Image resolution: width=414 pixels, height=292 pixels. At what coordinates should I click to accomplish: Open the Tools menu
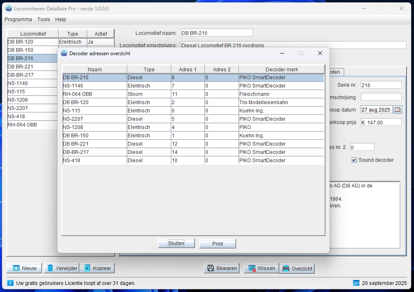[x=44, y=19]
